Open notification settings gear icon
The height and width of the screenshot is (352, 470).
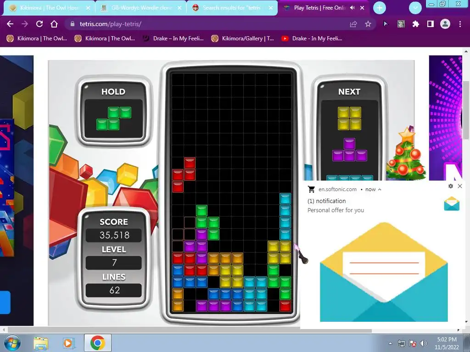(451, 186)
